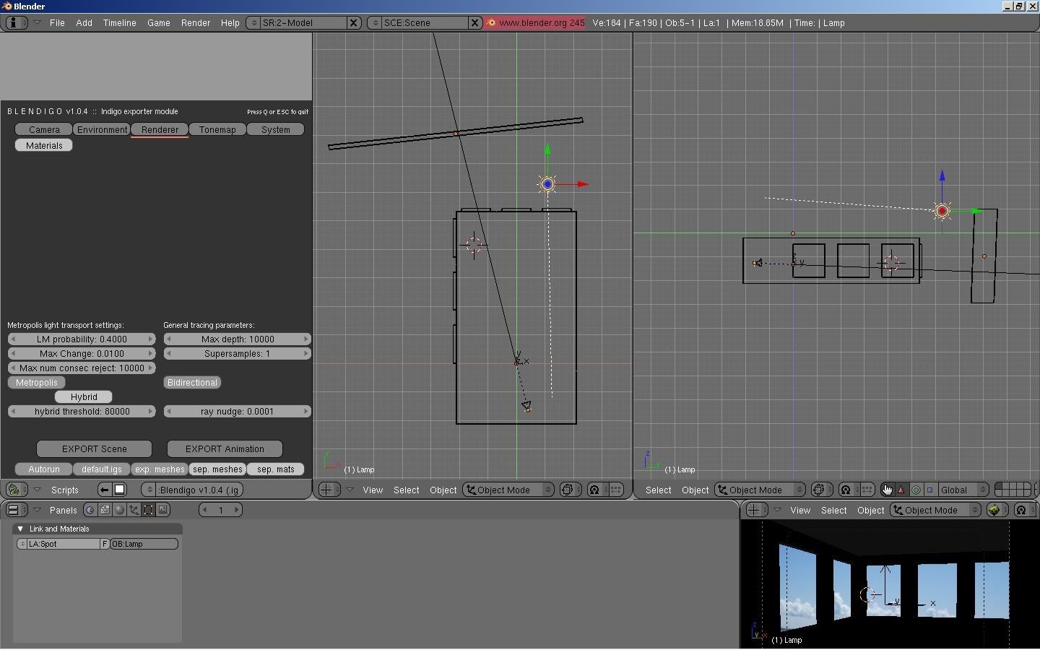Toggle the Autorun option

[43, 469]
